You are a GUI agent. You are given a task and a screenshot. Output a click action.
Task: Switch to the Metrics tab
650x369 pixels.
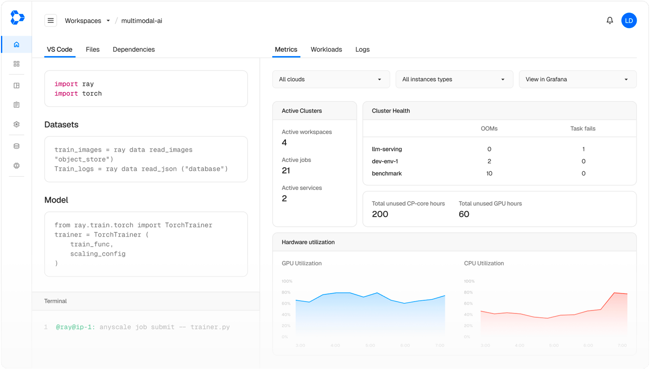click(x=286, y=50)
